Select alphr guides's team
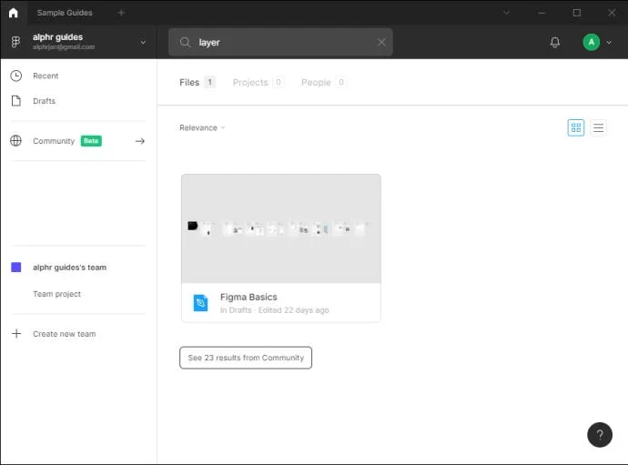 point(70,268)
